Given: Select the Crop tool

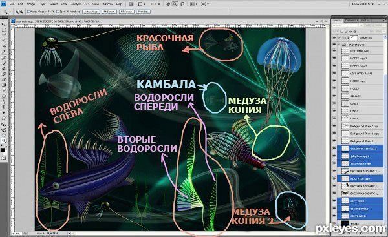Looking at the screenshot, I should click(3, 46).
